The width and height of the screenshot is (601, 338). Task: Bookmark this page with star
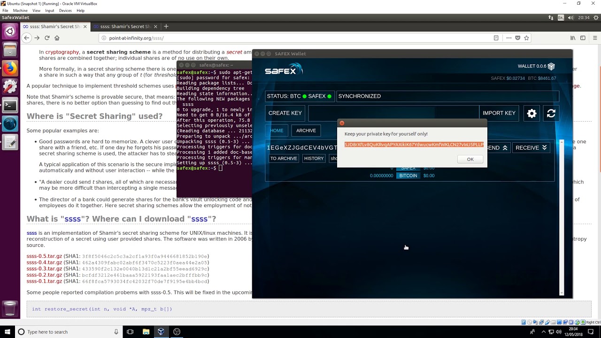point(526,38)
